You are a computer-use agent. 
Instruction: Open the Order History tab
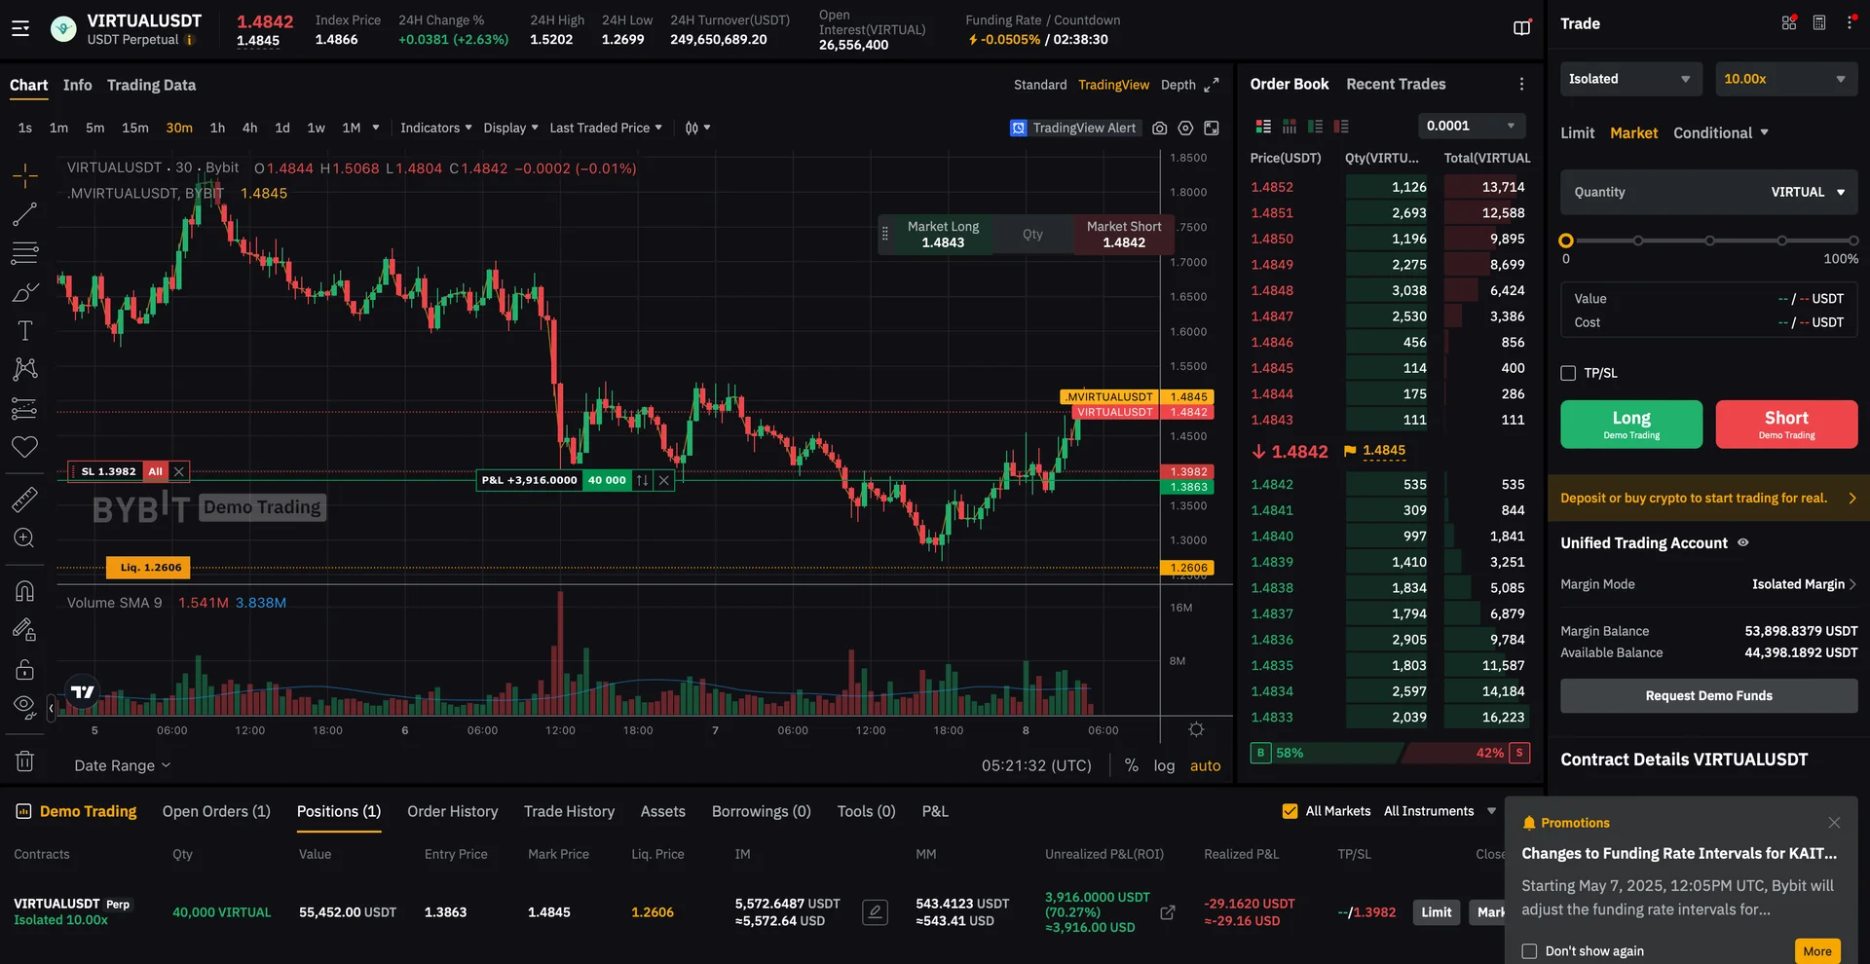pyautogui.click(x=452, y=811)
